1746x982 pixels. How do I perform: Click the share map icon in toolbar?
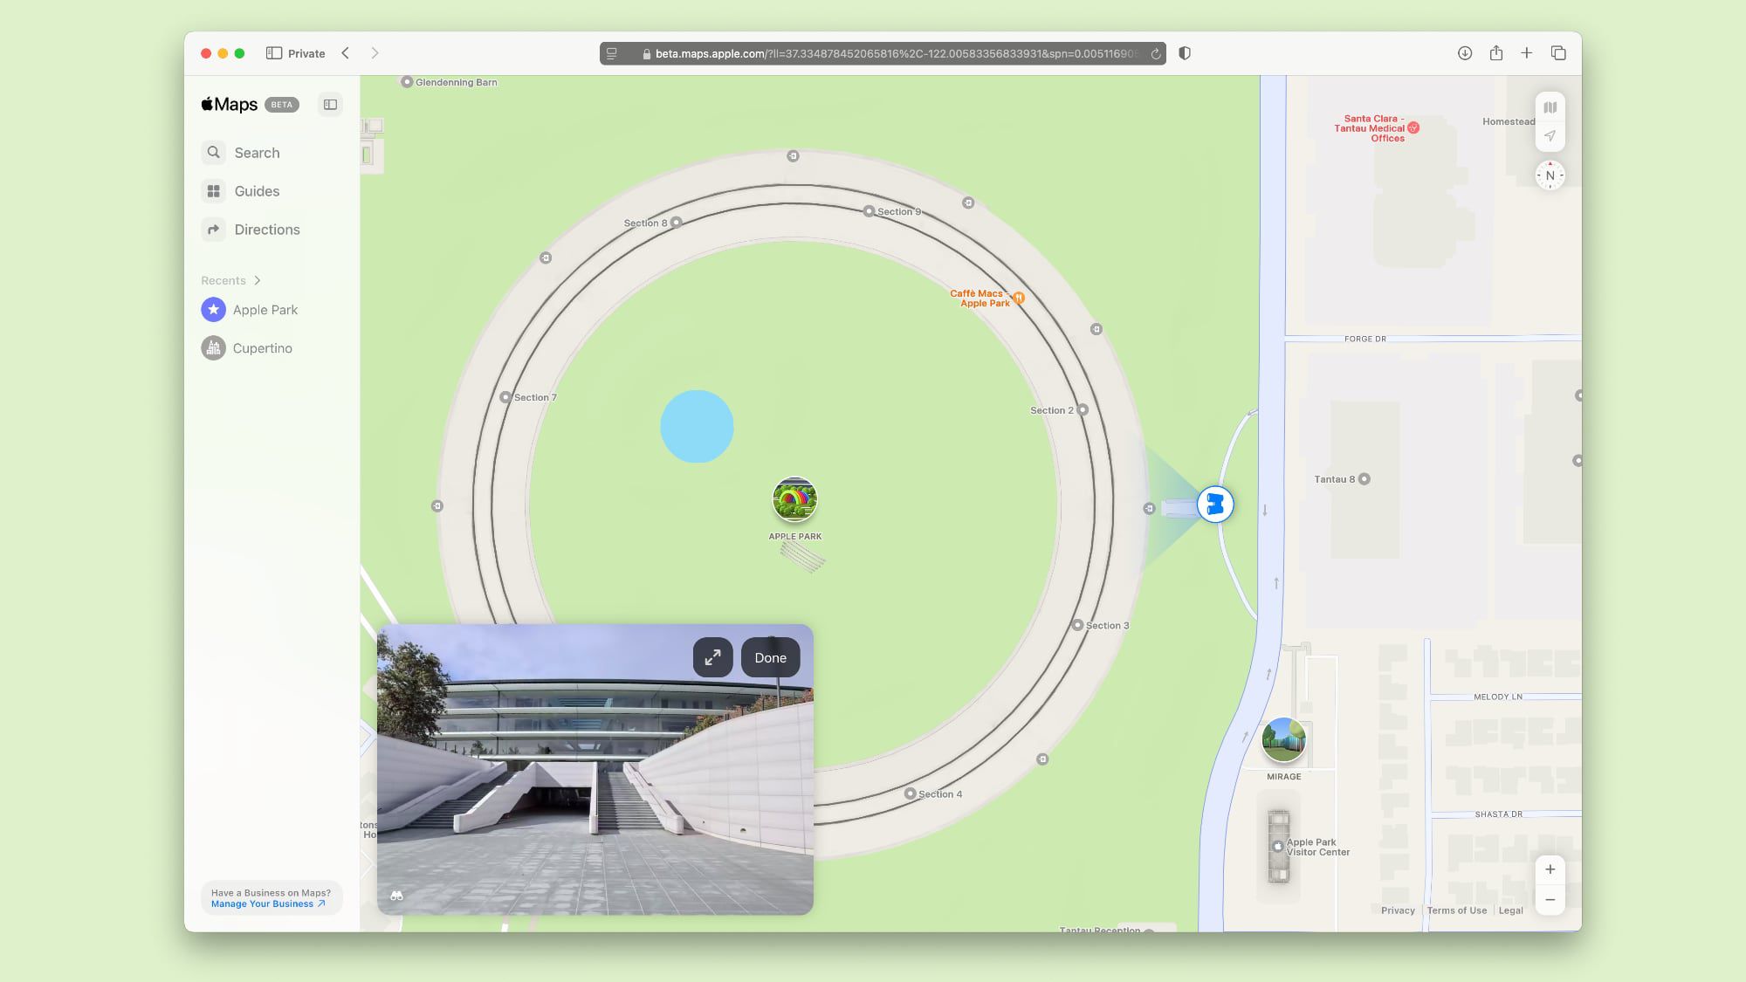1496,52
